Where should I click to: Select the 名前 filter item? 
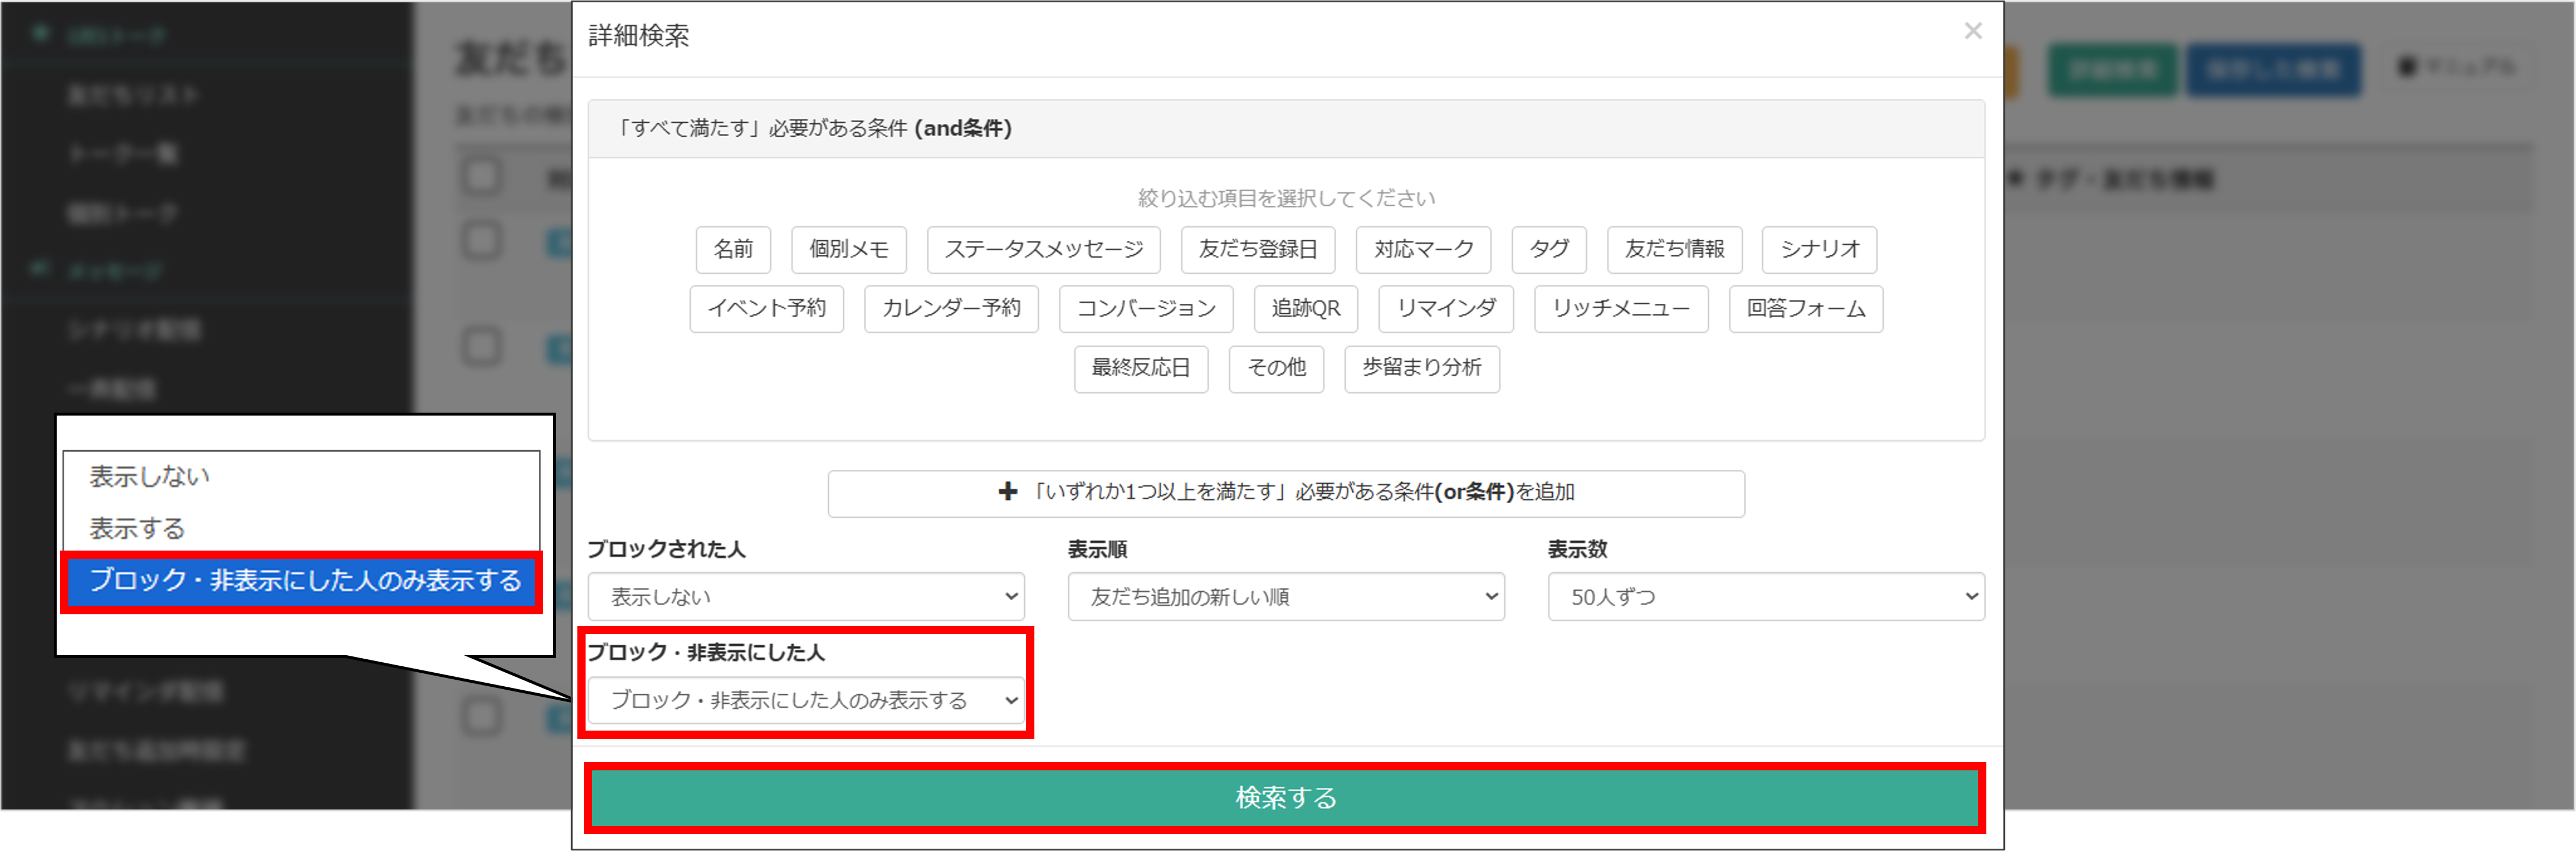tap(733, 249)
